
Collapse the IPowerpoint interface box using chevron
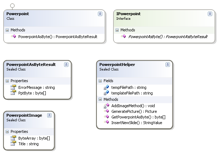point(210,14)
